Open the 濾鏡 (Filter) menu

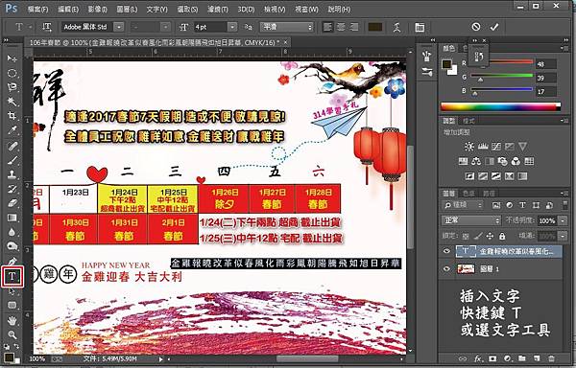pos(218,10)
